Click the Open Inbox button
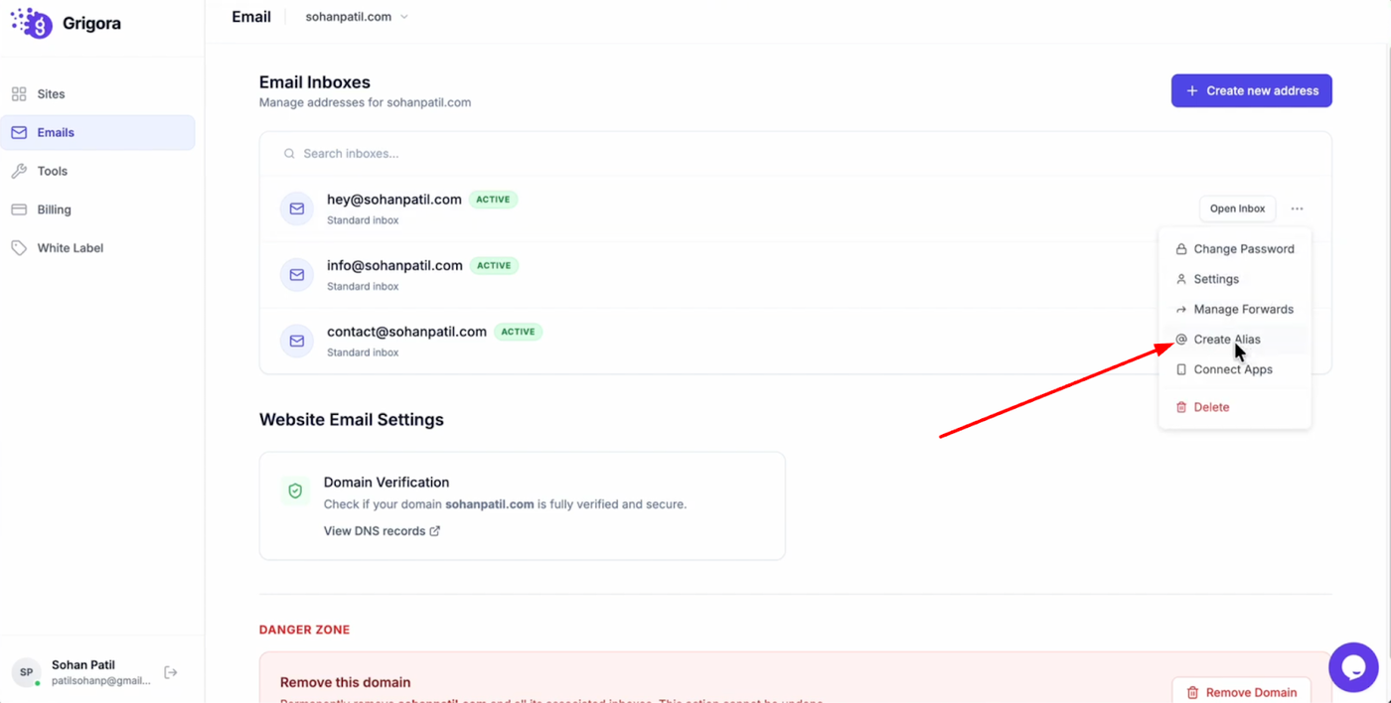1391x703 pixels. (1237, 209)
